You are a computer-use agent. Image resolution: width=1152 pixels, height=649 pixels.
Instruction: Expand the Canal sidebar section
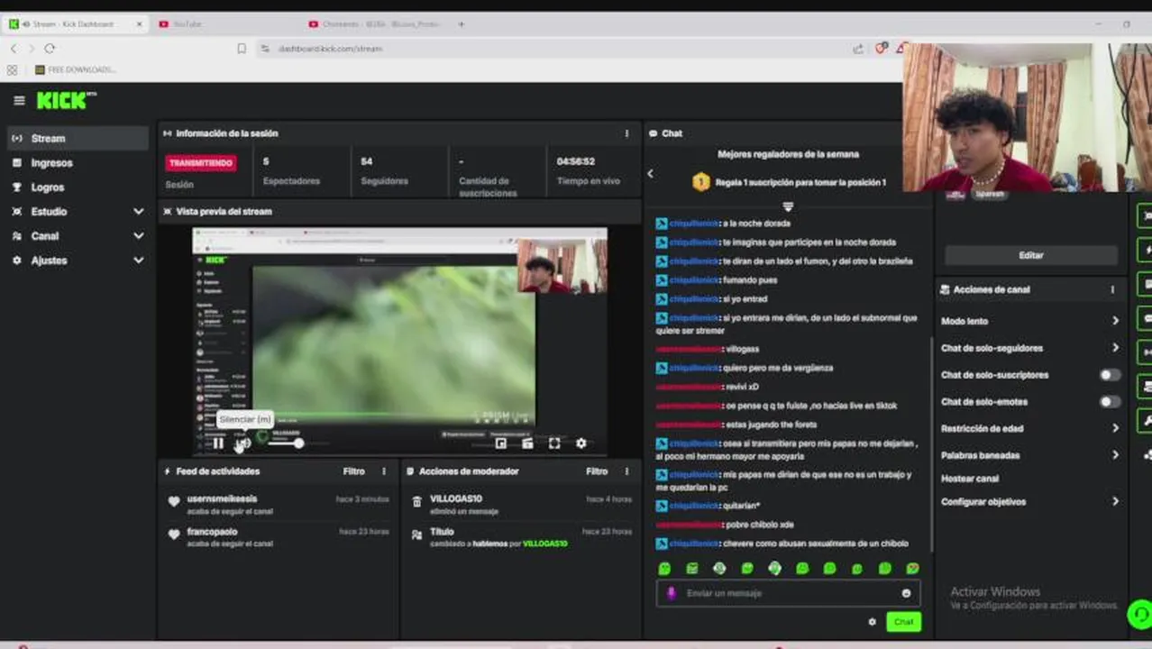pyautogui.click(x=78, y=236)
